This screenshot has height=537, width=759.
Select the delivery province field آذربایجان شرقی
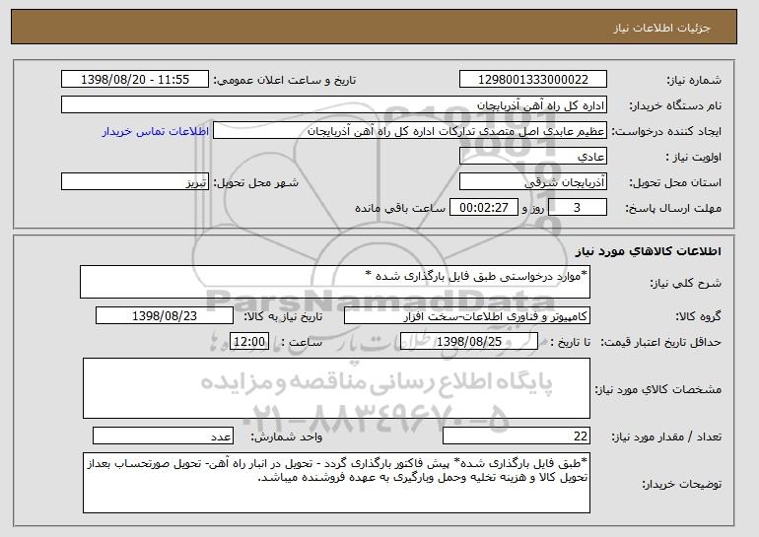533,182
